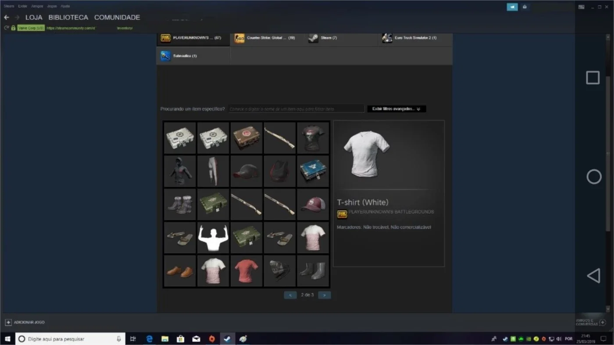Go to COMUNIDADE section
The width and height of the screenshot is (614, 345).
click(x=117, y=18)
